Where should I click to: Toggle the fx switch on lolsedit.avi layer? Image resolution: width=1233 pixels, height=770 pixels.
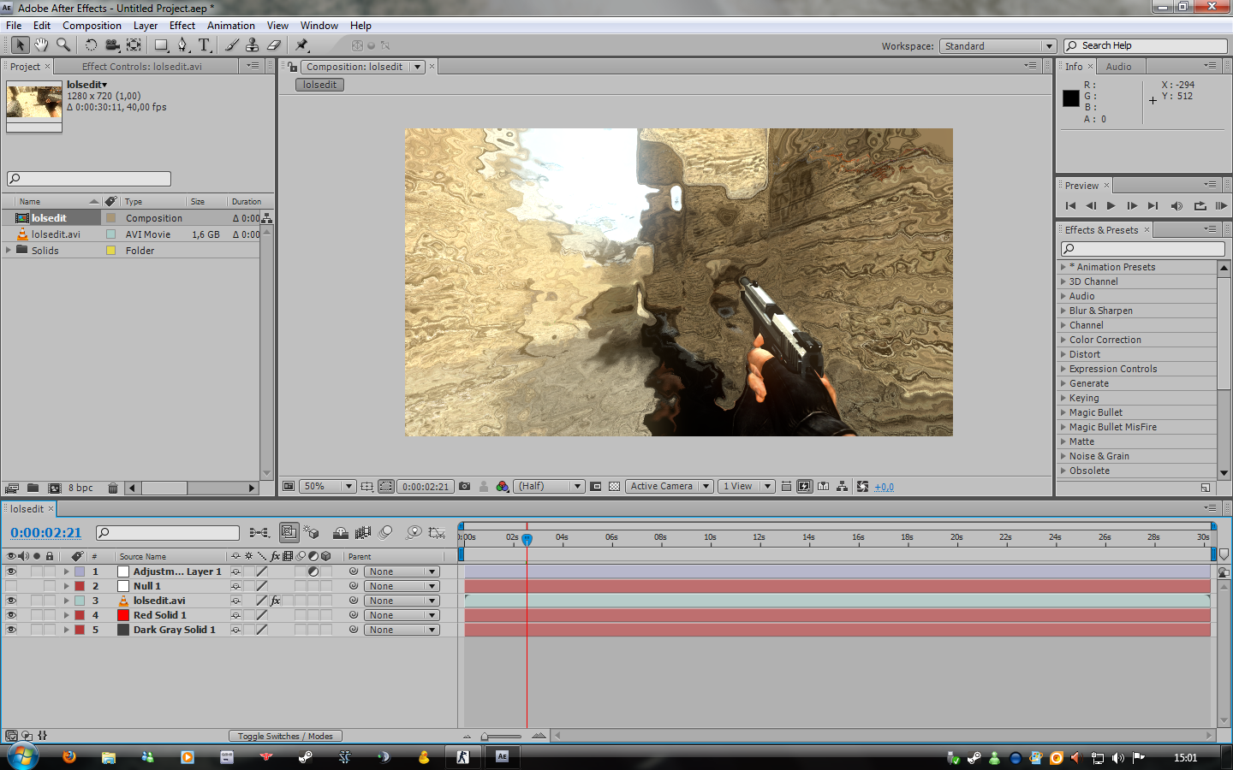[276, 601]
